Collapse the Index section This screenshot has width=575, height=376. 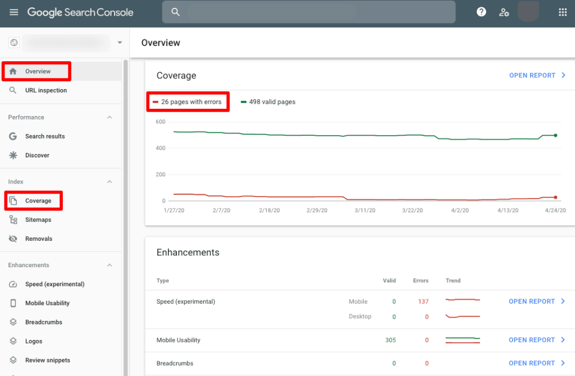pos(109,182)
